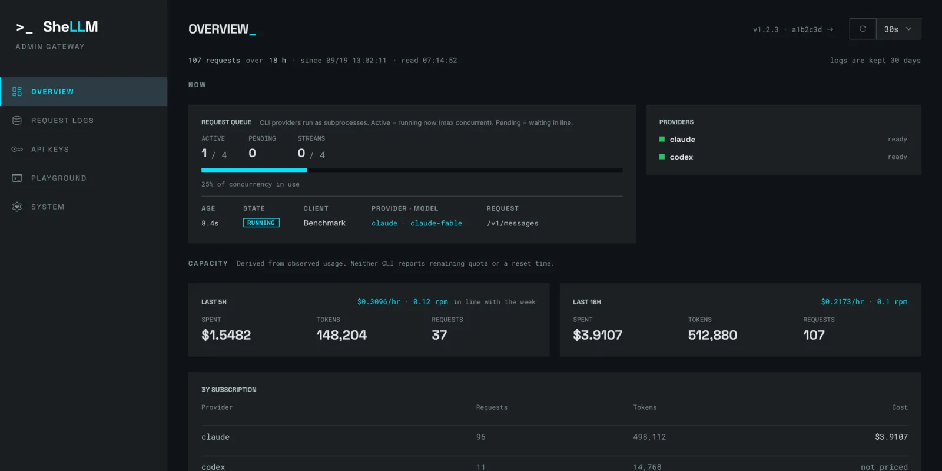Image resolution: width=942 pixels, height=471 pixels.
Task: Click the Request Logs database icon
Action: [x=17, y=121]
